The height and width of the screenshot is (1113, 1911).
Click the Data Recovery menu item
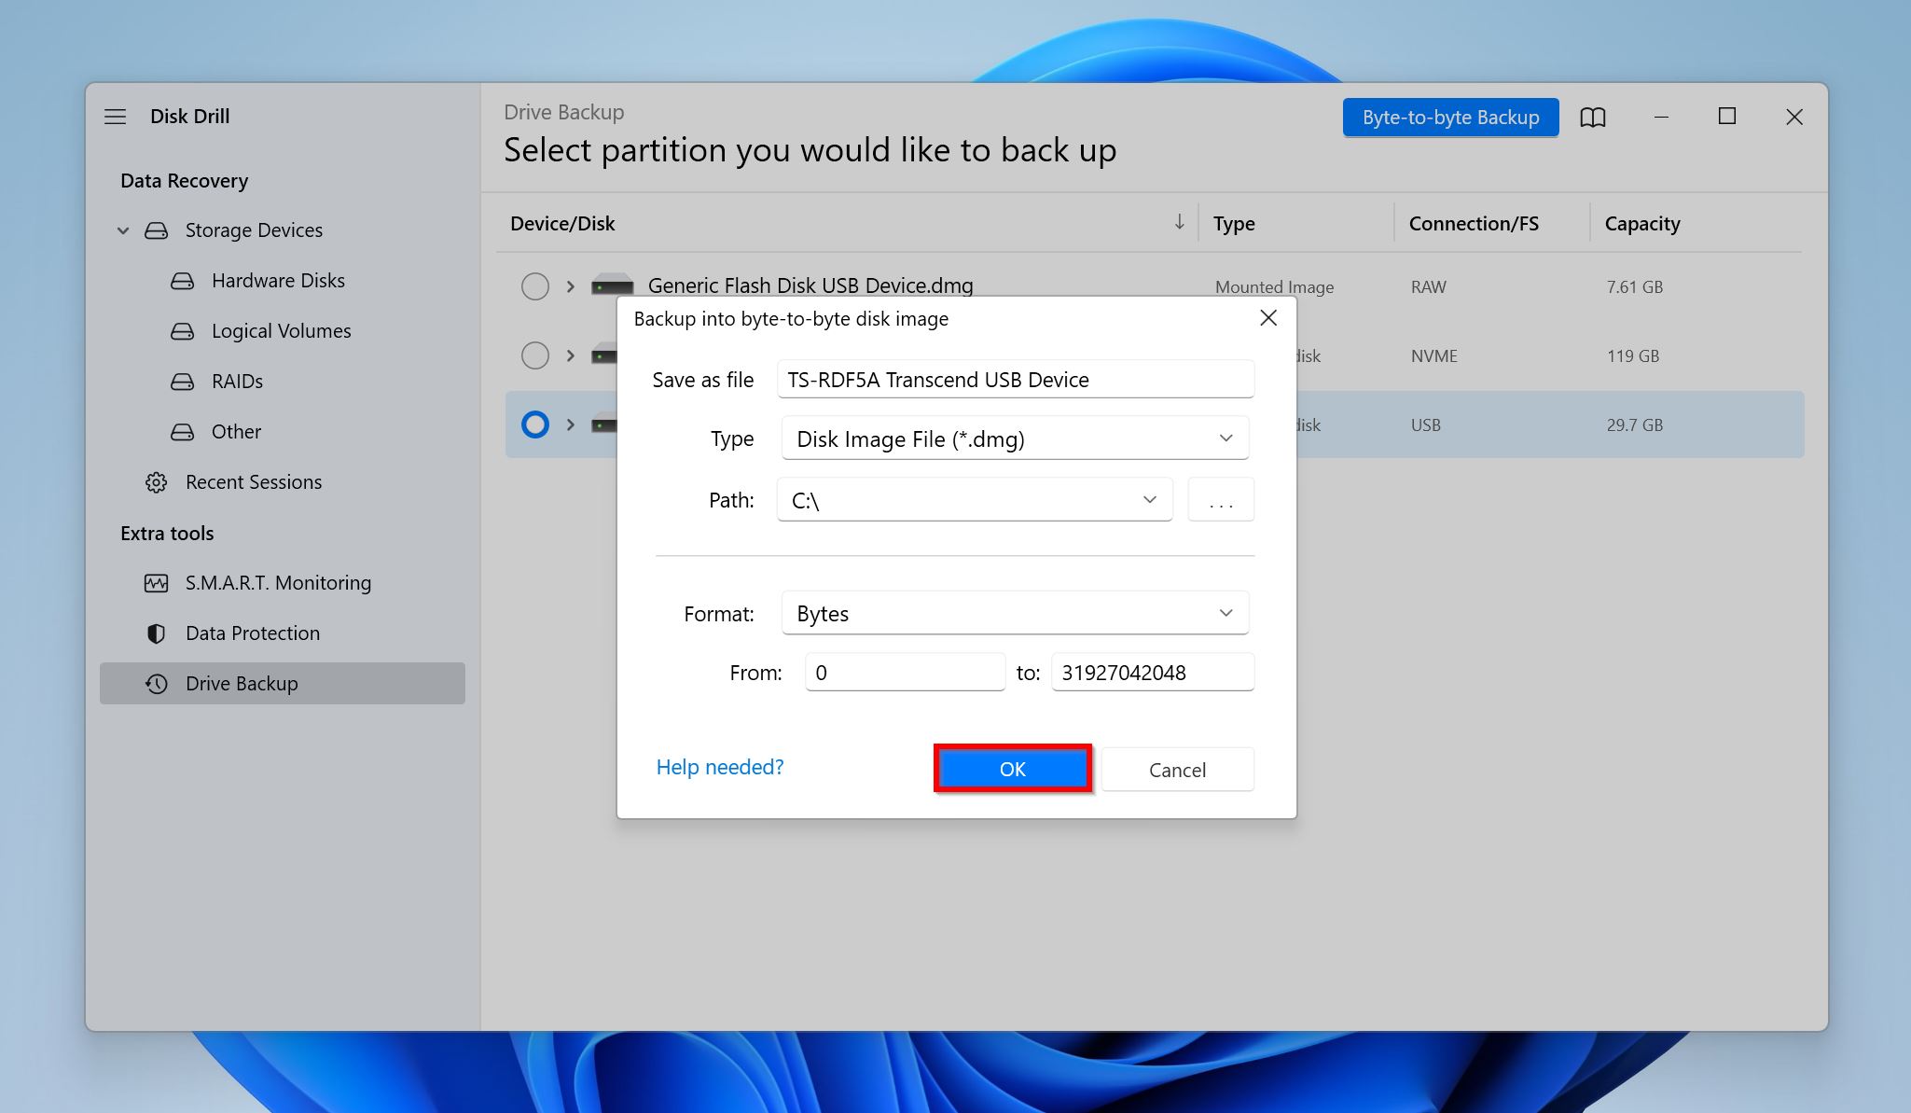[x=184, y=179]
